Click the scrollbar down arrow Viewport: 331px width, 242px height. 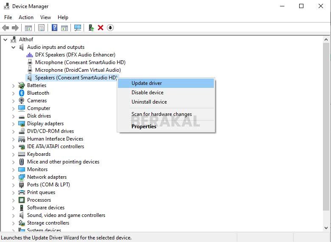point(326,228)
